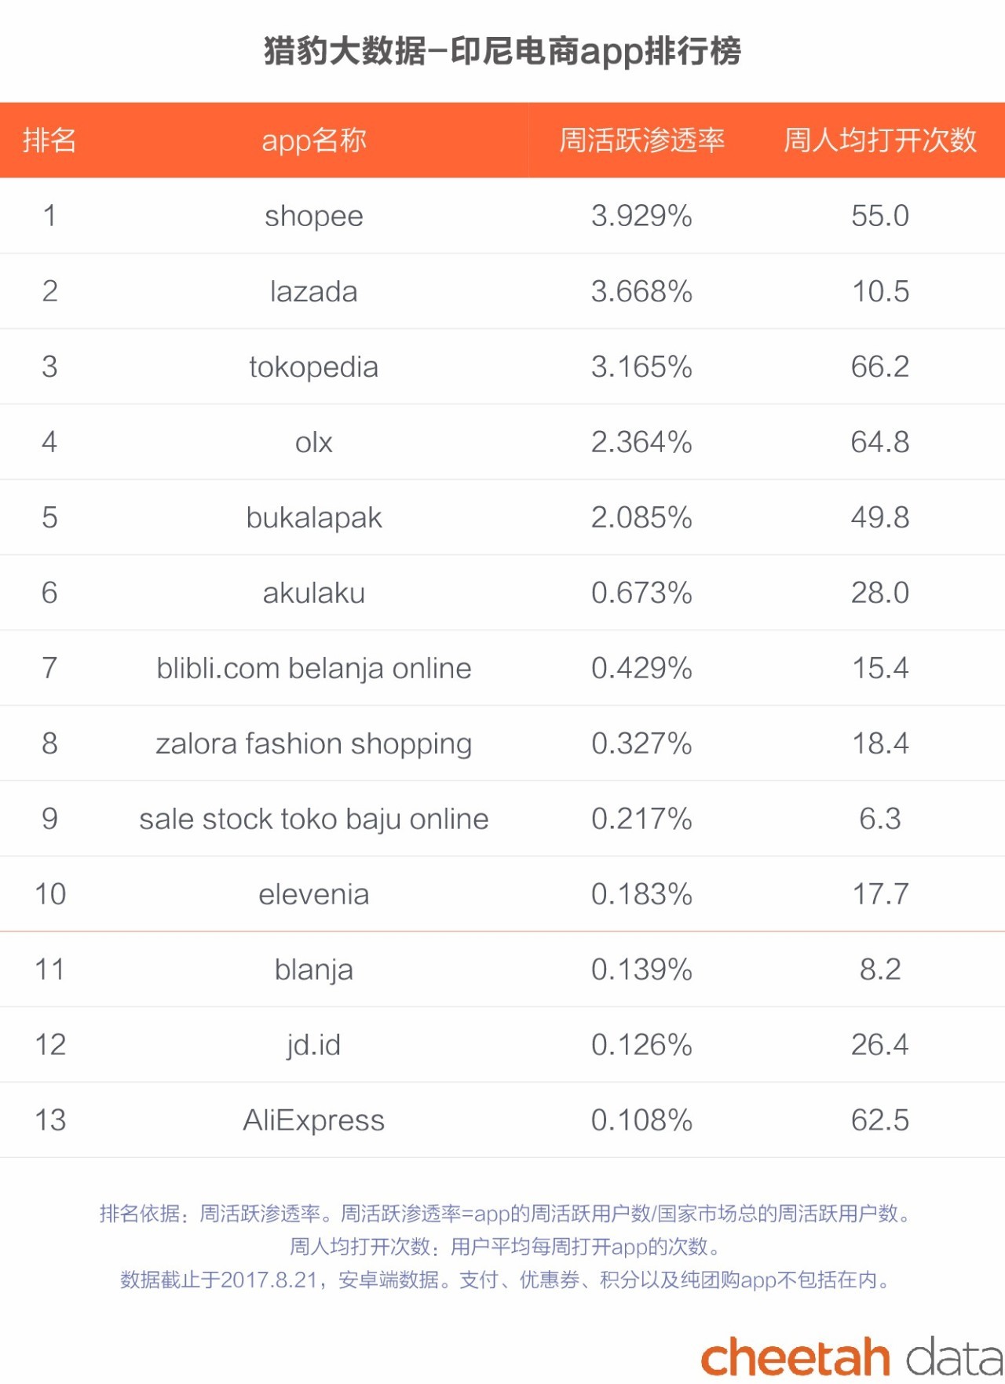The image size is (1005, 1384).
Task: Click blibli.com belanja online entry
Action: pos(314,668)
